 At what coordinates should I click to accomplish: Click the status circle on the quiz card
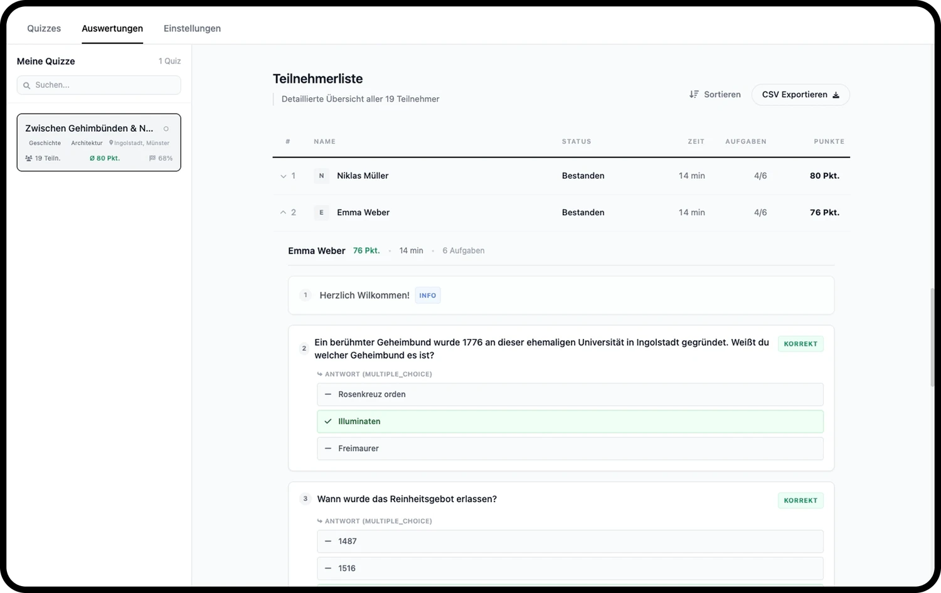click(x=166, y=129)
